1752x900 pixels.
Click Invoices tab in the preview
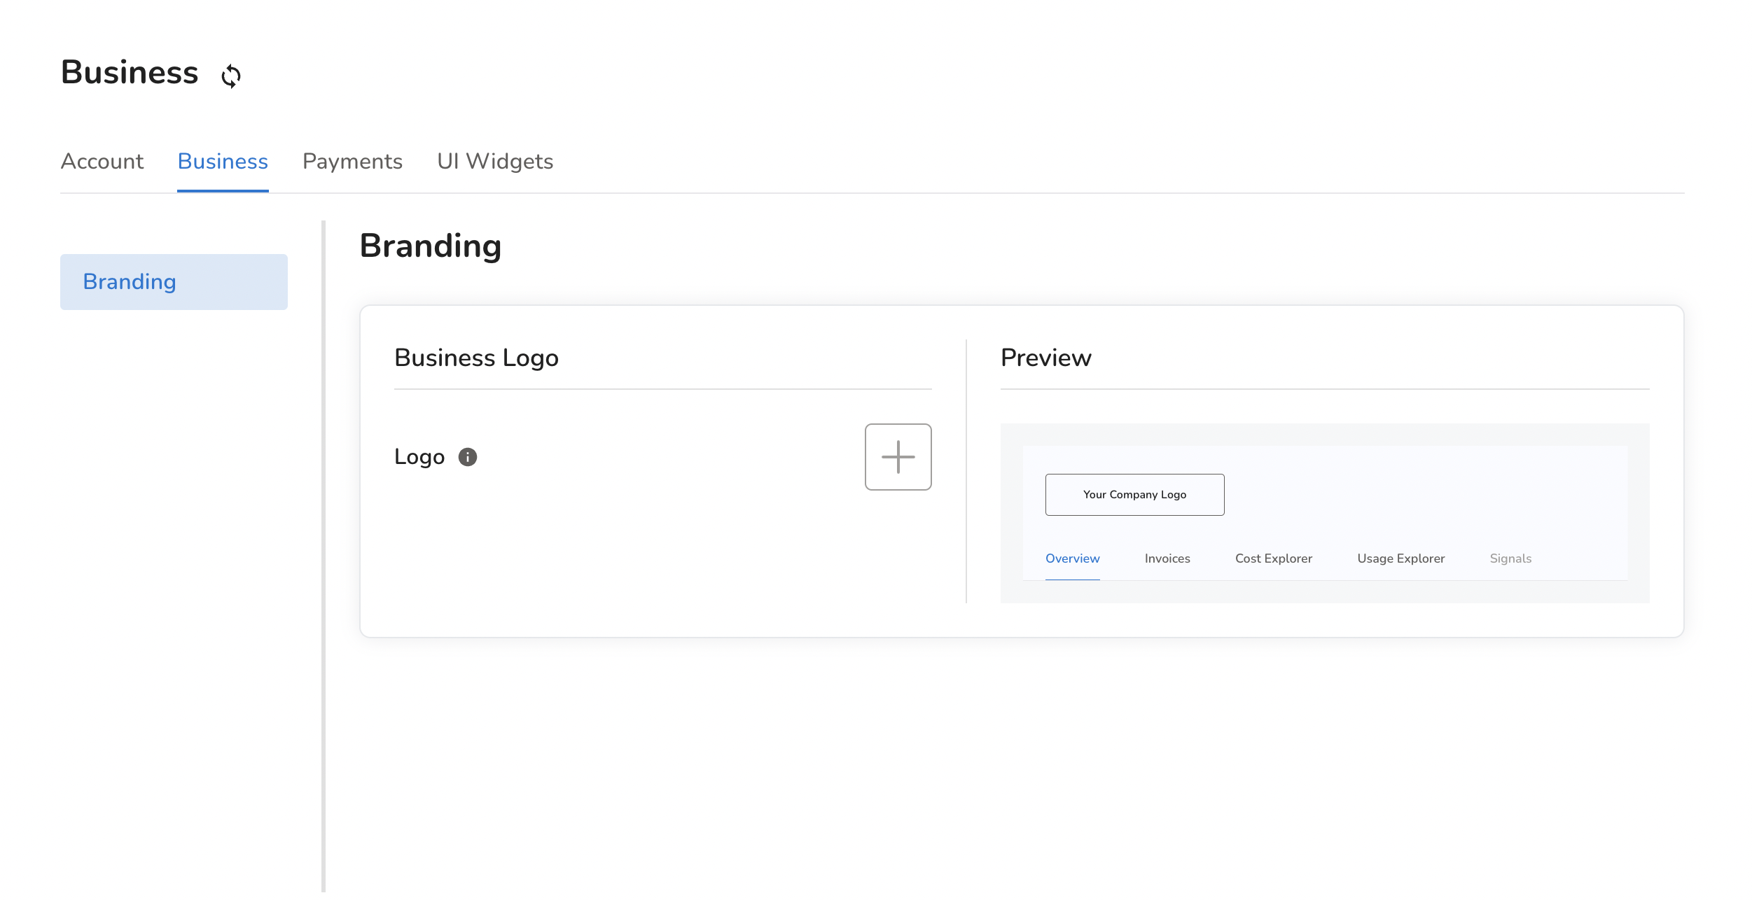[x=1167, y=558]
